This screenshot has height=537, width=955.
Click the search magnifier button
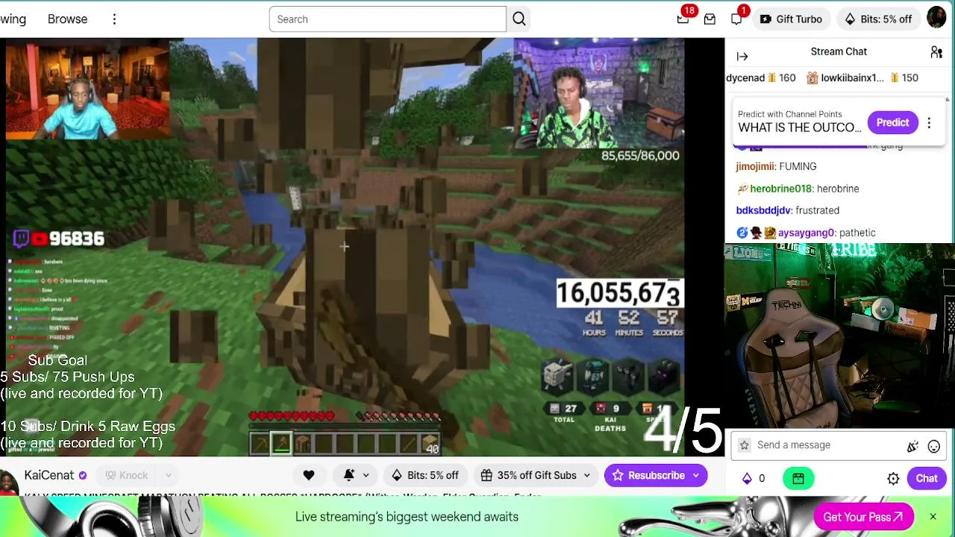[x=519, y=19]
